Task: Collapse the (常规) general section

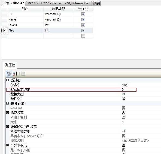Action: tap(8, 80)
